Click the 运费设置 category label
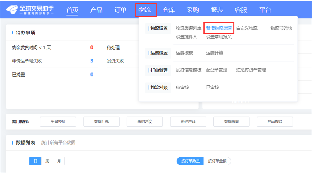 pyautogui.click(x=158, y=53)
